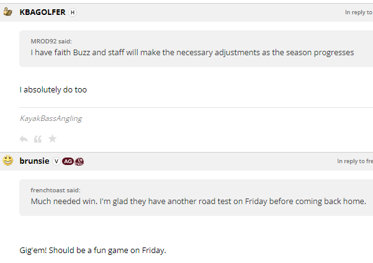373x263 pixels.
Task: Click "In reply to" link on brunsie's post
Action: pyautogui.click(x=355, y=161)
